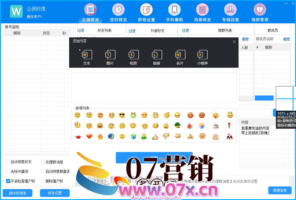
Task: Choose the 图片 content type icon
Action: tap(110, 58)
